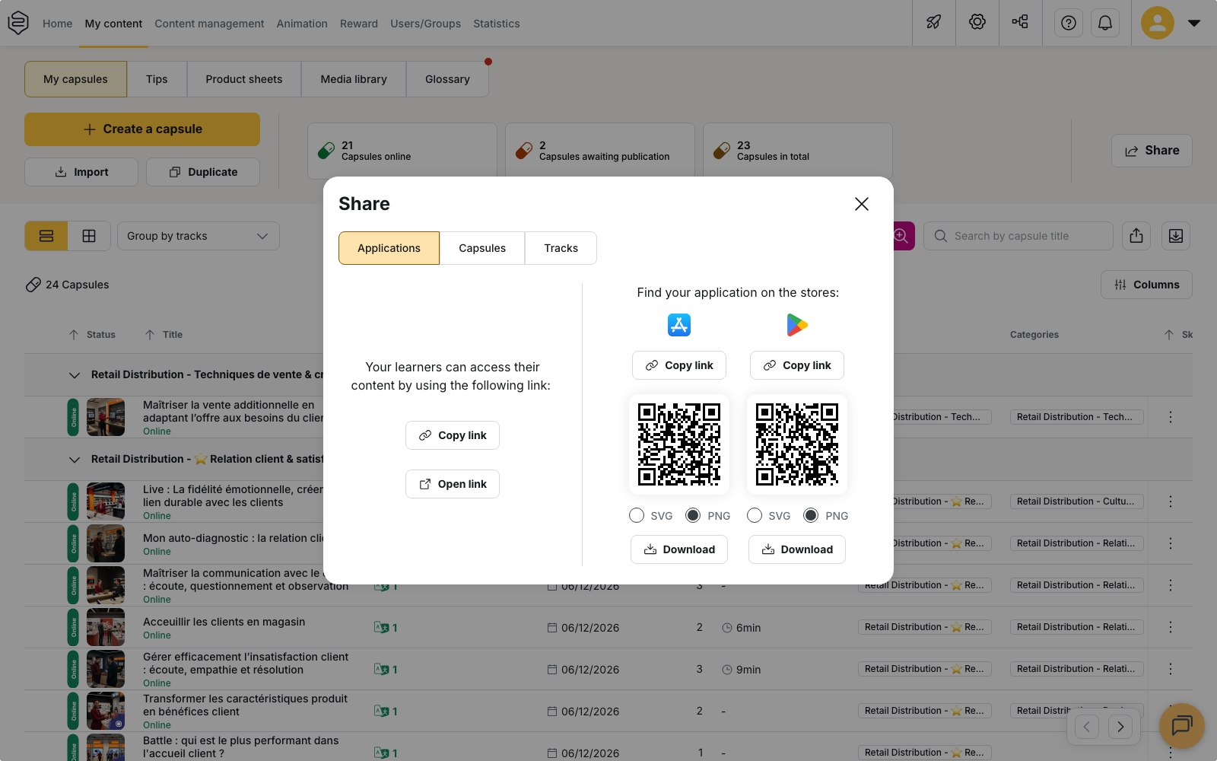
Task: Open settings gear icon in header
Action: tap(977, 22)
